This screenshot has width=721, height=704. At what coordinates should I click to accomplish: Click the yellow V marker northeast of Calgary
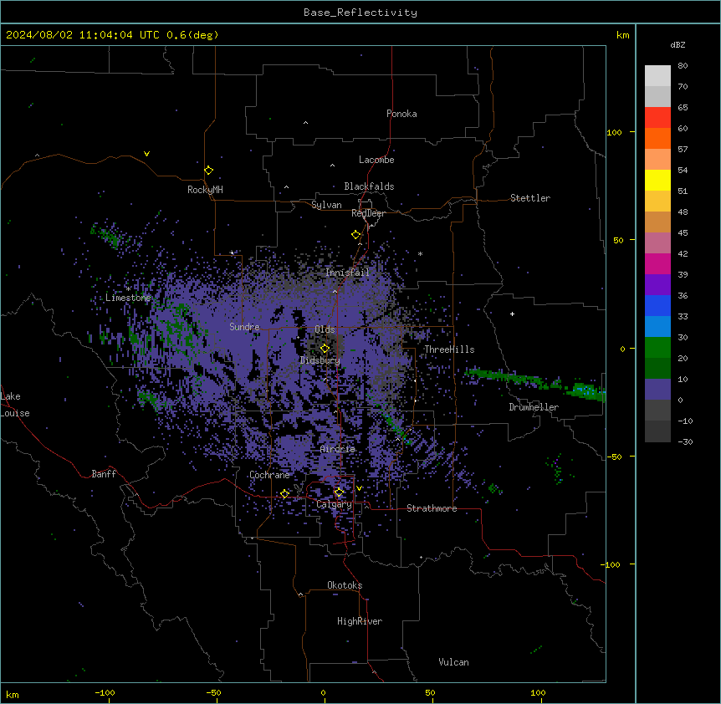coord(359,488)
